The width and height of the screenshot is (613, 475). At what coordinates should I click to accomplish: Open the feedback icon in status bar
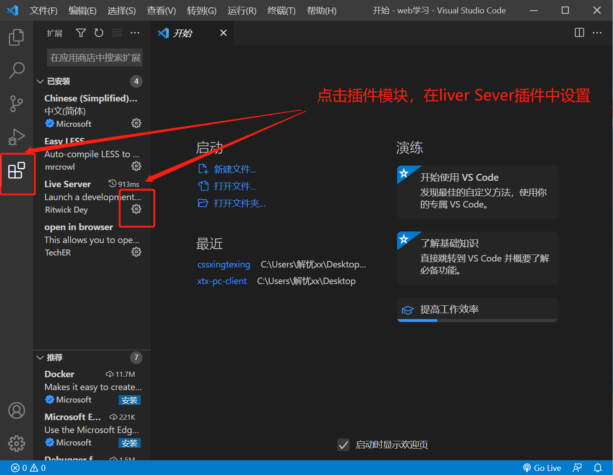click(577, 468)
